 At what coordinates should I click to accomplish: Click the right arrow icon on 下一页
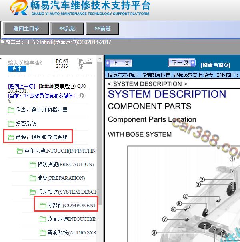[x=193, y=63]
